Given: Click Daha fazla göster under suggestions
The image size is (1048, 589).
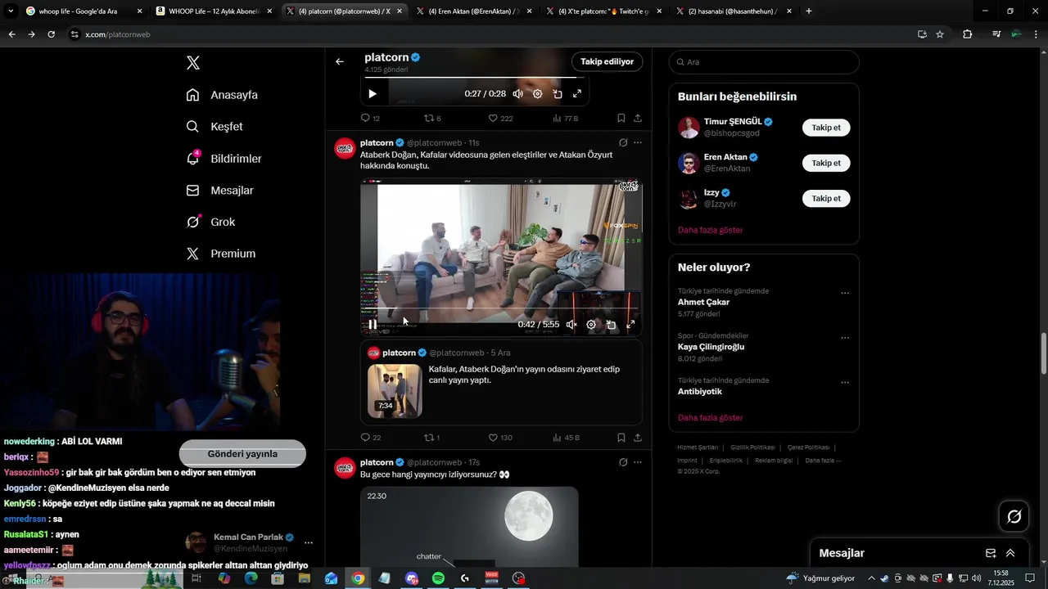Looking at the screenshot, I should click(710, 230).
